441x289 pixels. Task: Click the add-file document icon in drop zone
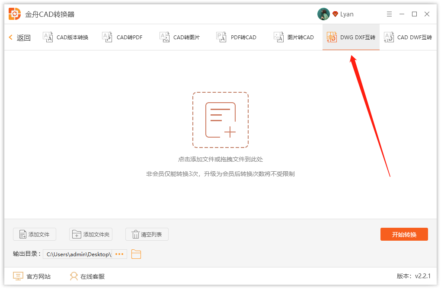[x=220, y=120]
